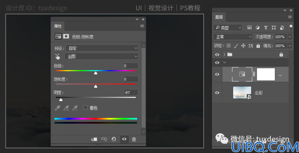Select the mask icon in Properties header
Image resolution: width=299 pixels, height=153 pixels.
click(66, 36)
